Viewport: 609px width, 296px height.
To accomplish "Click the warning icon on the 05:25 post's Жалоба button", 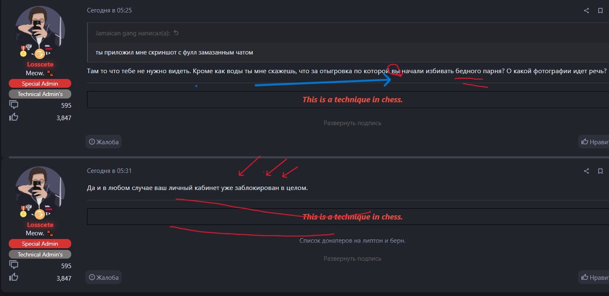I will (x=92, y=142).
